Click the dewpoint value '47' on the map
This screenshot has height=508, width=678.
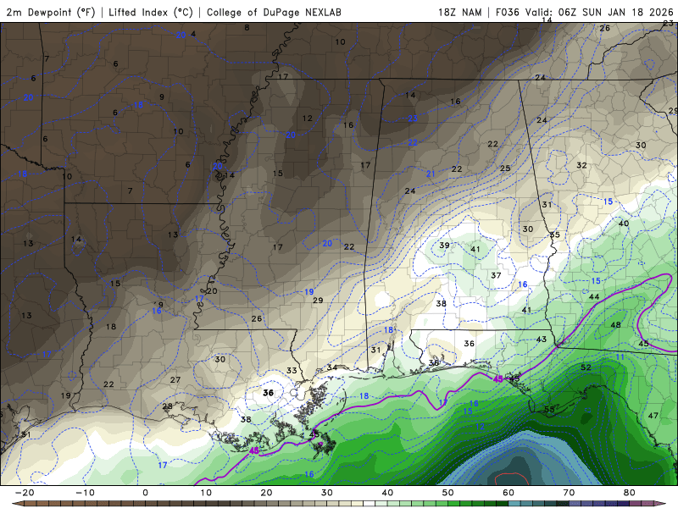[x=653, y=416]
